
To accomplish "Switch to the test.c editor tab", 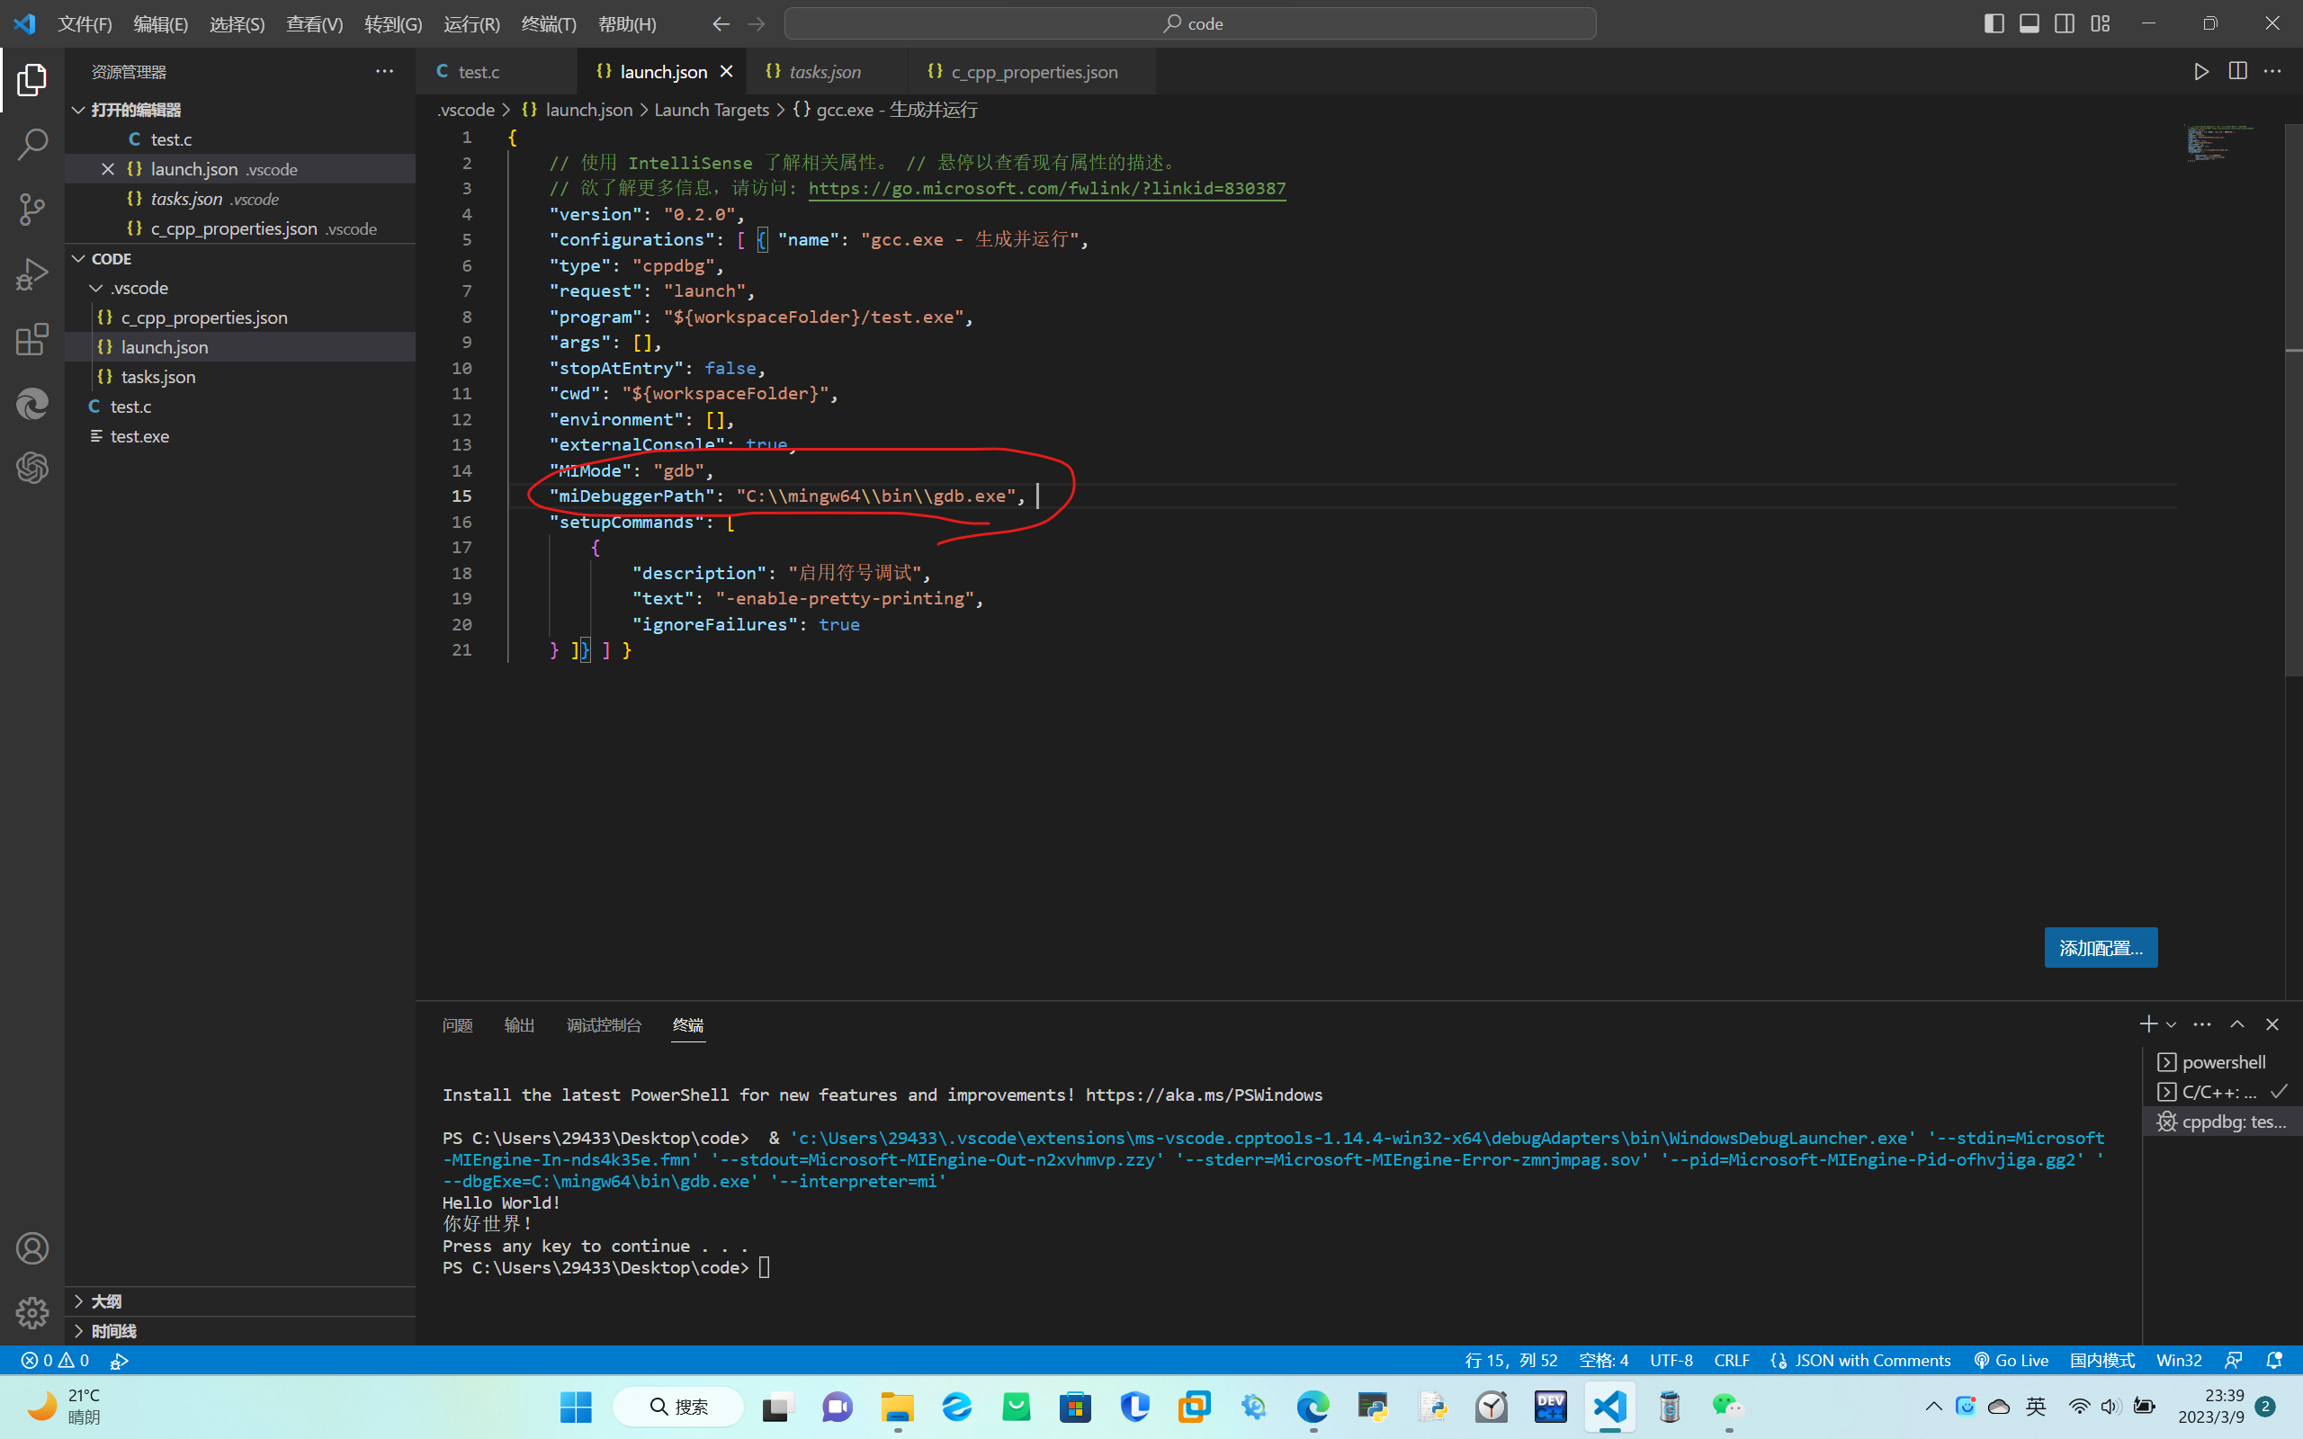I will pos(496,71).
